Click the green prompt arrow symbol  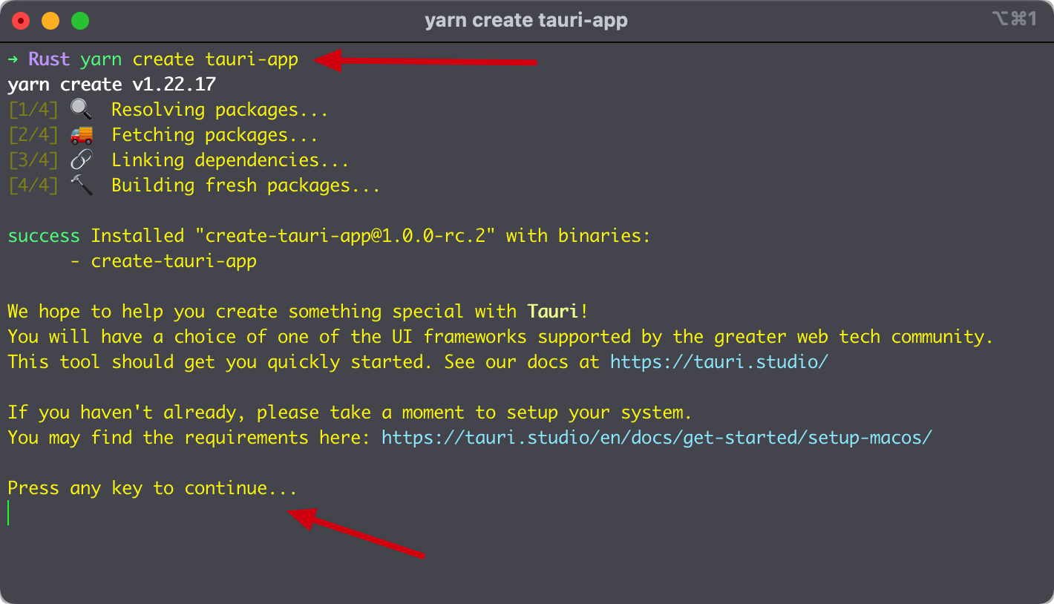coord(13,60)
